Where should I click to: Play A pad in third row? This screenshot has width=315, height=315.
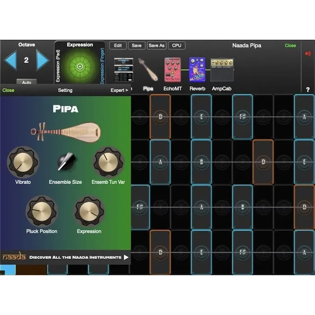click(x=202, y=207)
